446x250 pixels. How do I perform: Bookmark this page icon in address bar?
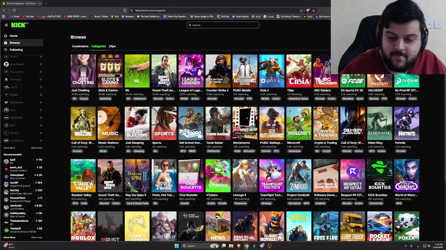coord(125,10)
